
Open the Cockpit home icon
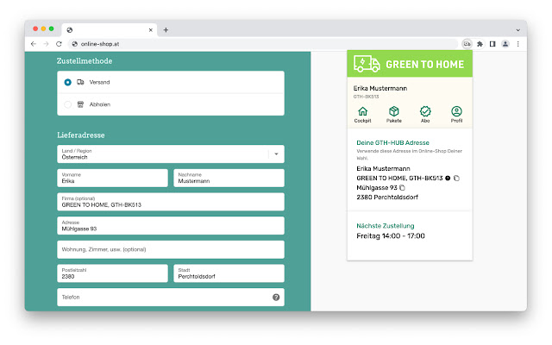pyautogui.click(x=362, y=111)
